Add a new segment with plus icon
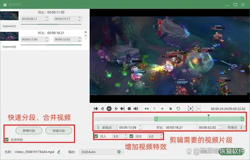This screenshot has width=250, height=160. point(162,109)
